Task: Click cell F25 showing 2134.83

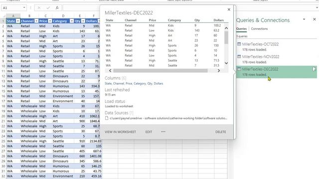Action: [94, 141]
